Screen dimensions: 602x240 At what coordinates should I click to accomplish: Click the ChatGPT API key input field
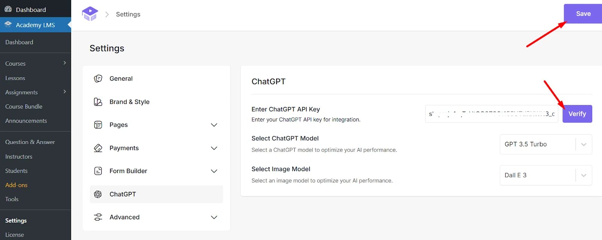[x=491, y=114]
